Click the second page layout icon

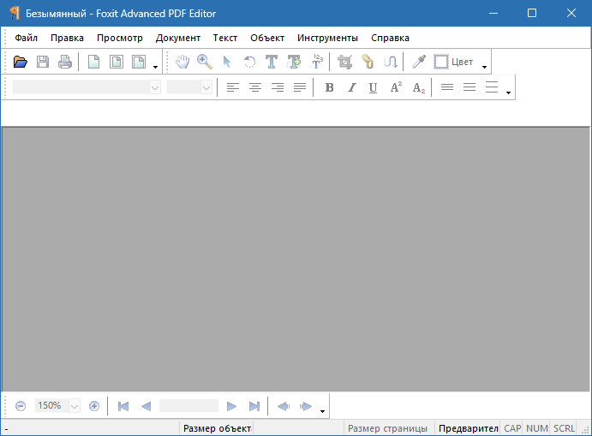pos(117,62)
